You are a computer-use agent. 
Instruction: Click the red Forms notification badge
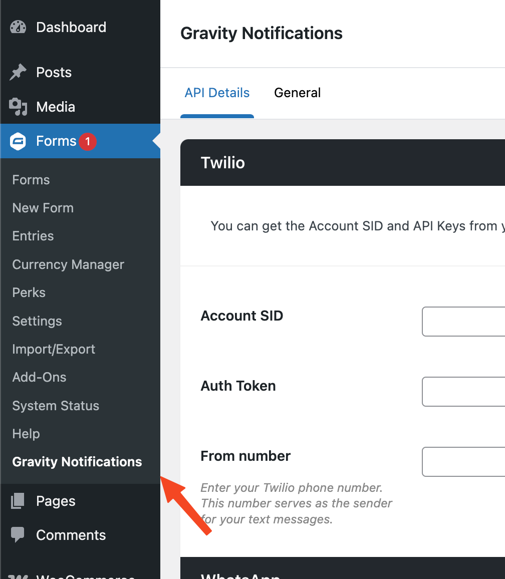pos(88,142)
